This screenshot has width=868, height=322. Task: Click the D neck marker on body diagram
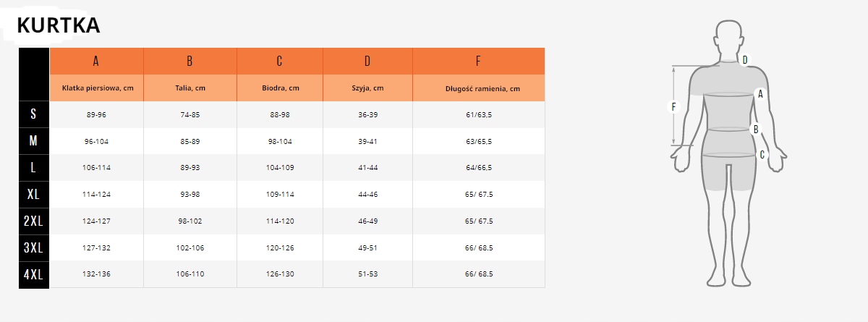click(x=745, y=59)
